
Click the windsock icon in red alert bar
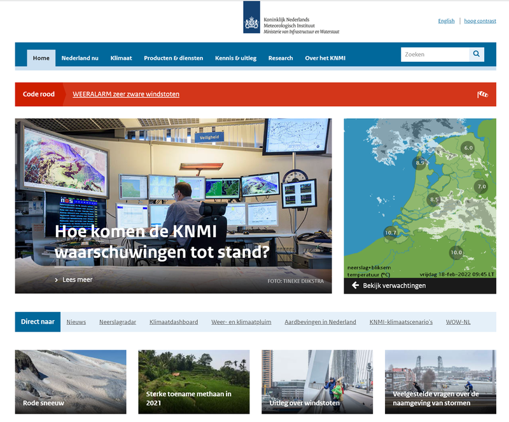[482, 95]
